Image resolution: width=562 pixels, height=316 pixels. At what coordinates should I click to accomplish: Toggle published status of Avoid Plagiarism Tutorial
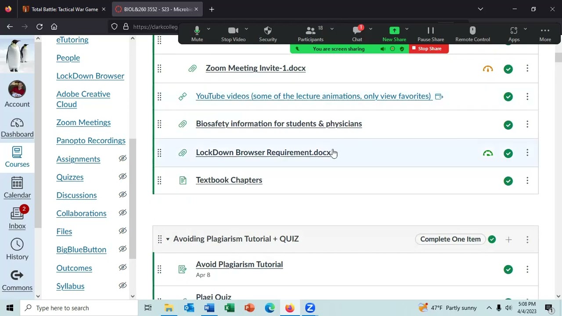point(508,269)
